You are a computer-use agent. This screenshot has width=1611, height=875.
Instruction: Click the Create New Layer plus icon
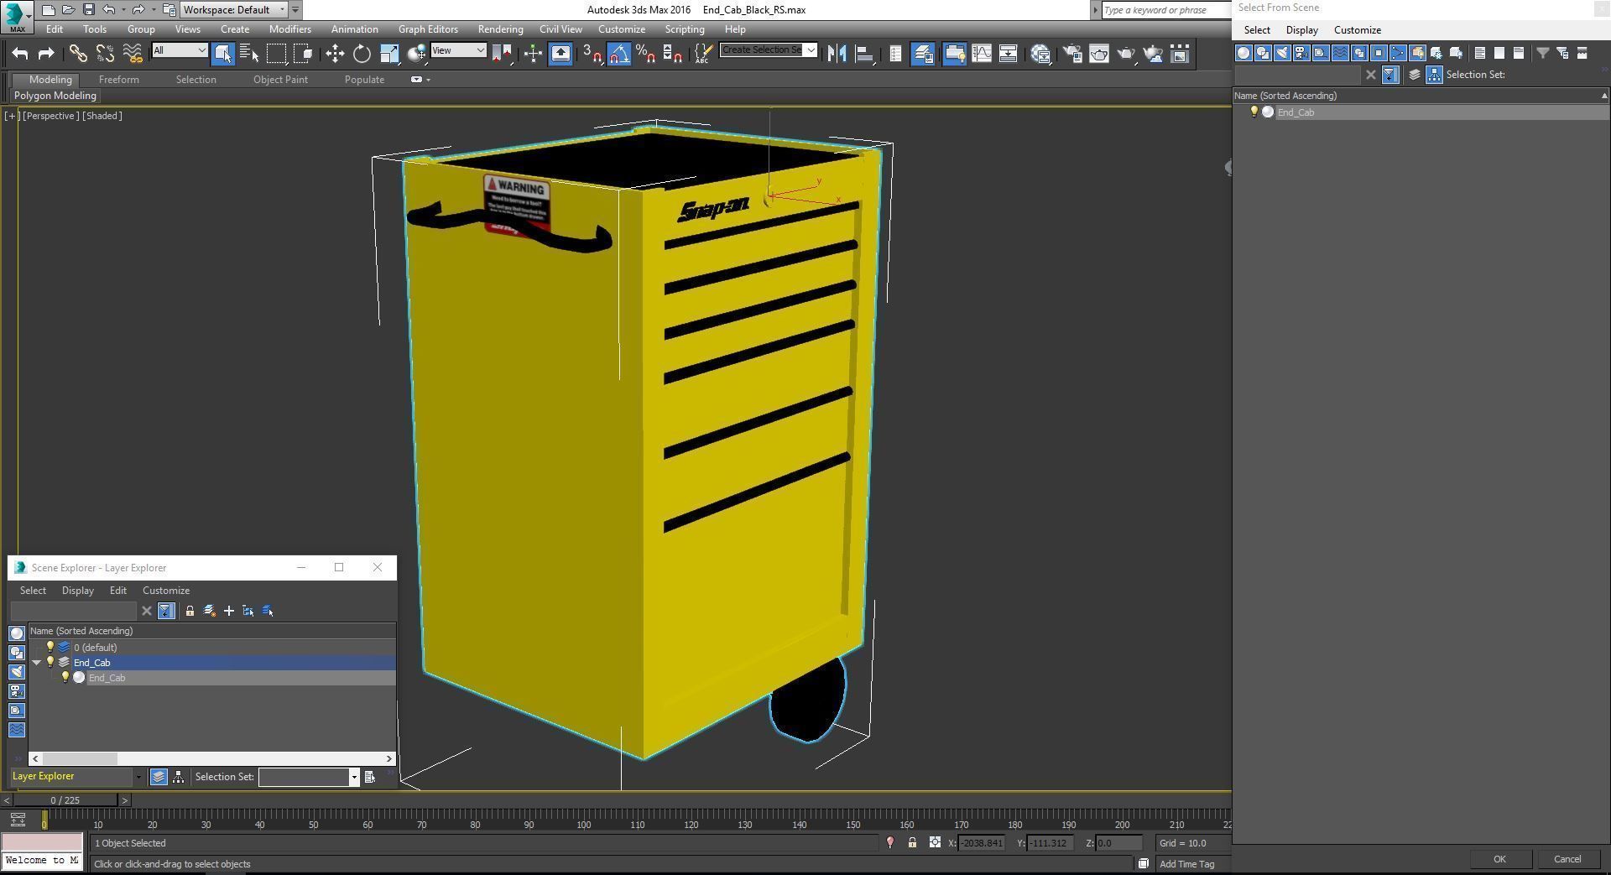[228, 612]
